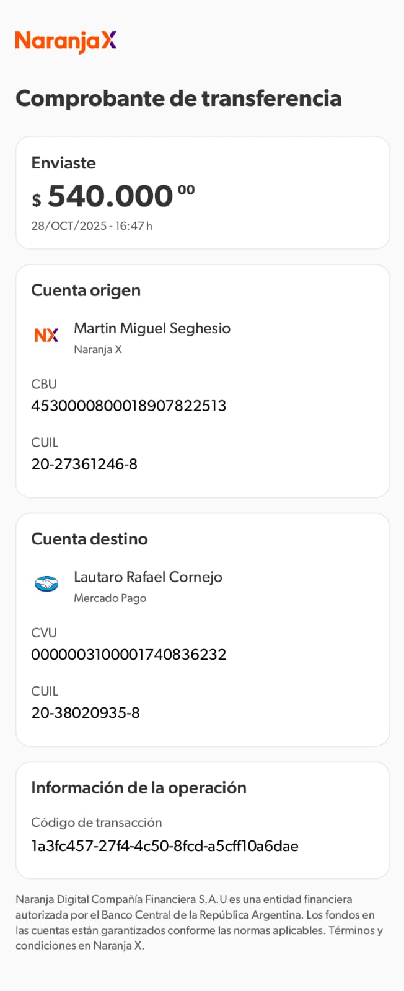Tap the Mercado Pago handshake icon
Image resolution: width=404 pixels, height=991 pixels.
(x=46, y=583)
